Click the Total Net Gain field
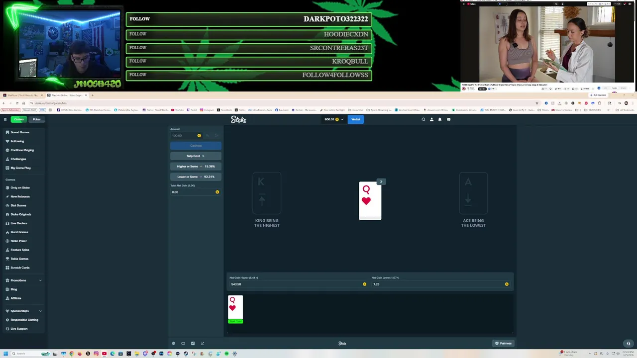This screenshot has height=358, width=637. pyautogui.click(x=195, y=192)
